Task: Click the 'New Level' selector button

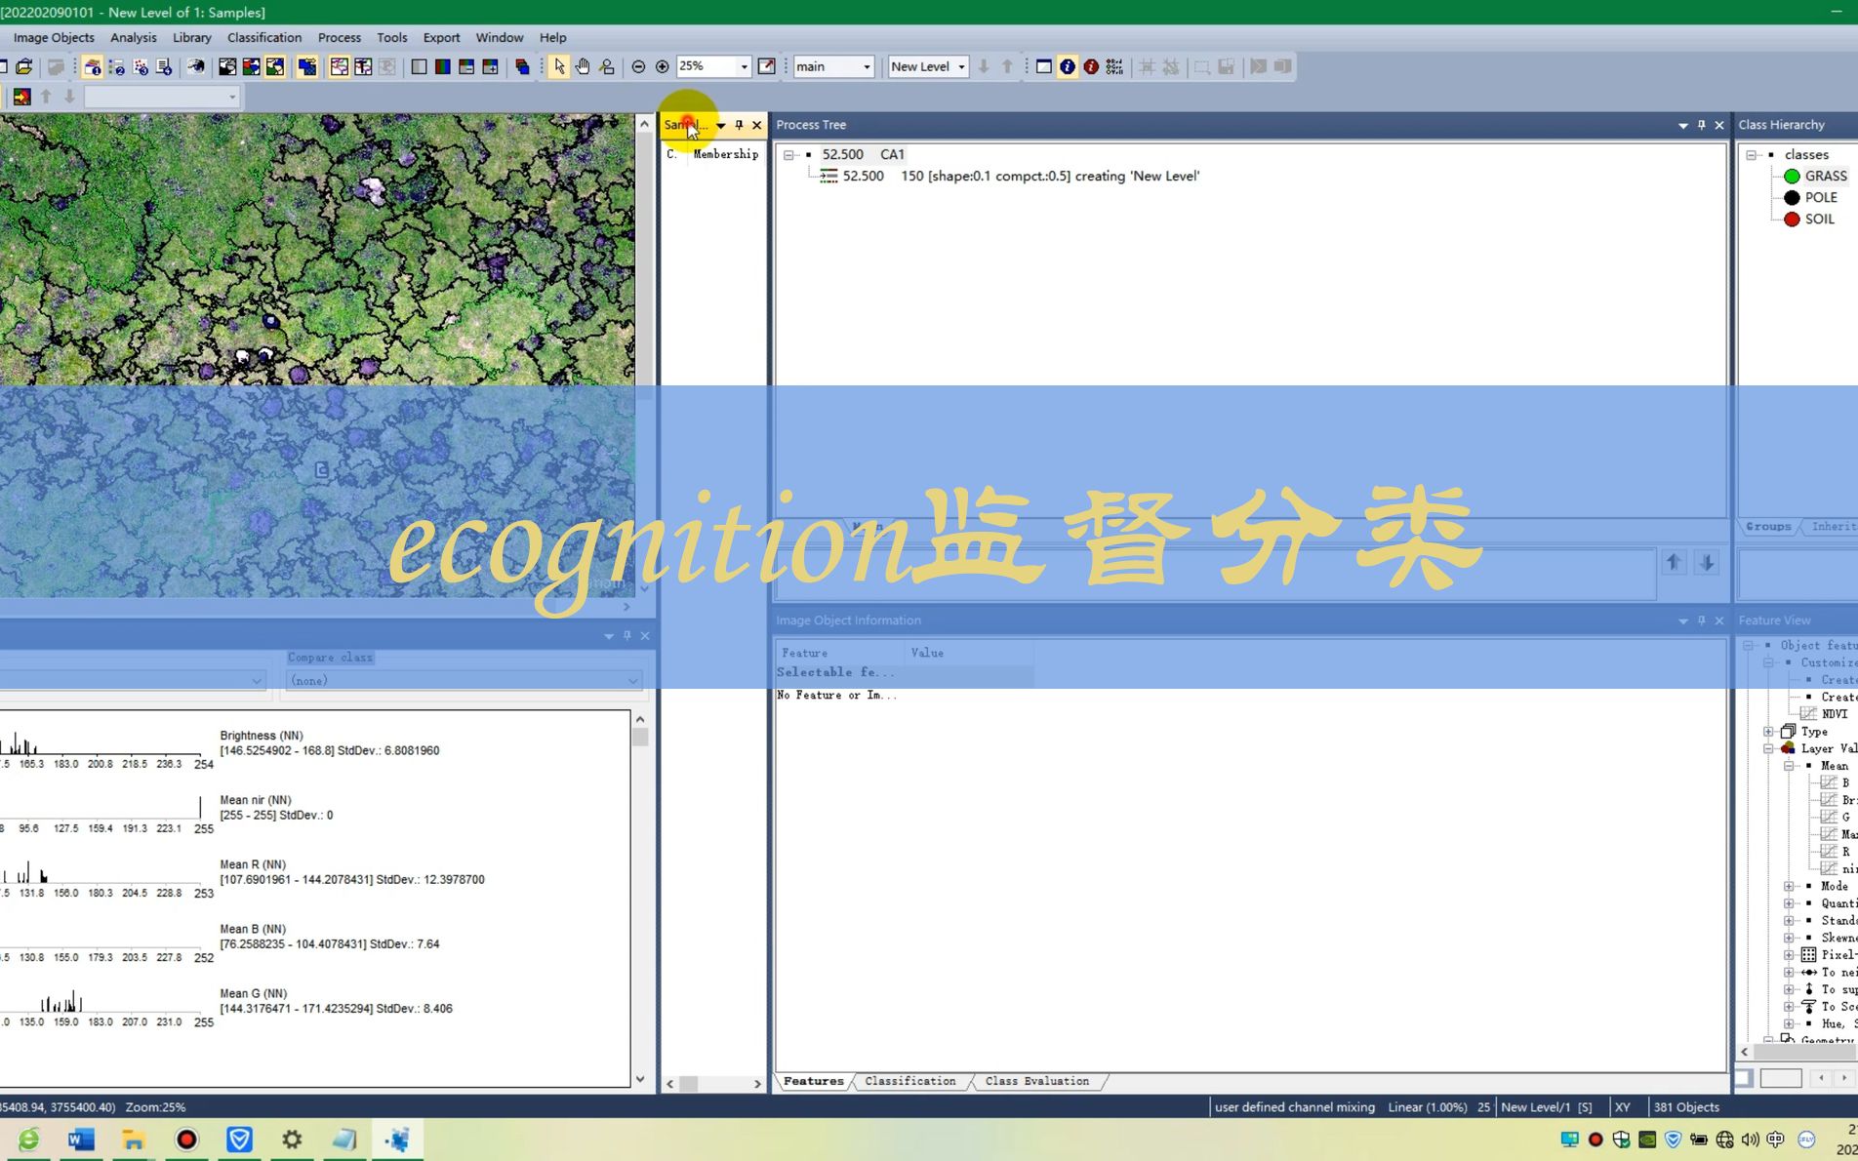Action: 922,66
